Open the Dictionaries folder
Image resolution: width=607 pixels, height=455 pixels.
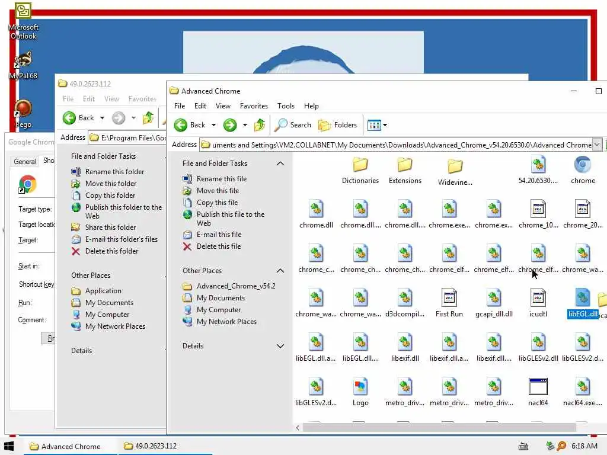coord(360,171)
